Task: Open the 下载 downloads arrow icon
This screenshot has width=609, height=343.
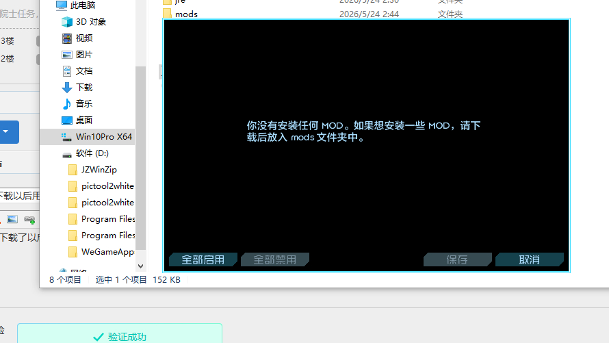Action: 67,88
